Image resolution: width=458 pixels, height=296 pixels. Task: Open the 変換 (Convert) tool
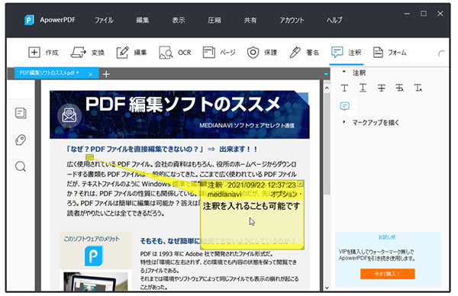88,53
